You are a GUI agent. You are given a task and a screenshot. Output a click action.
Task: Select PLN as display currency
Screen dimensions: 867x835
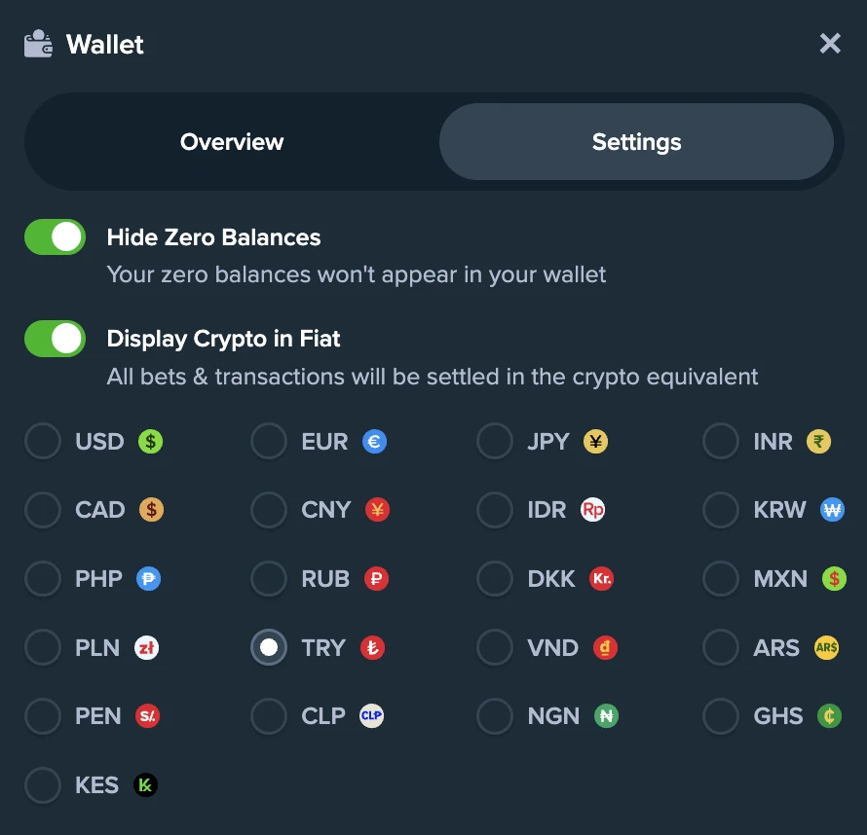pyautogui.click(x=43, y=647)
